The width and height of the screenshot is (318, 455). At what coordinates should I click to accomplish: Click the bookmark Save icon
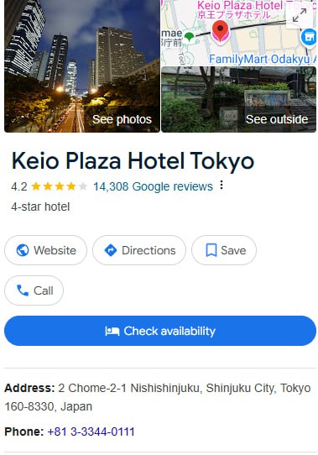point(211,250)
